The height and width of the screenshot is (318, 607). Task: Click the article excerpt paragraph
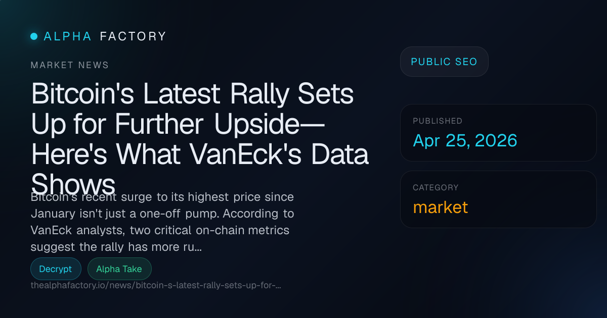pos(162,222)
